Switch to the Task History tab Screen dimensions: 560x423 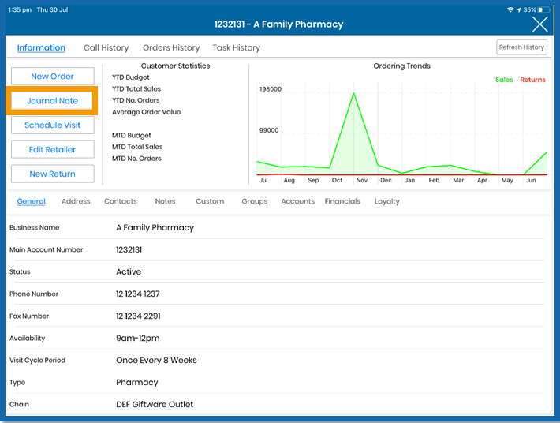click(237, 47)
